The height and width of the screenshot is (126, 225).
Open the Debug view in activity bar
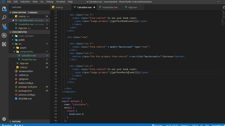4,35
